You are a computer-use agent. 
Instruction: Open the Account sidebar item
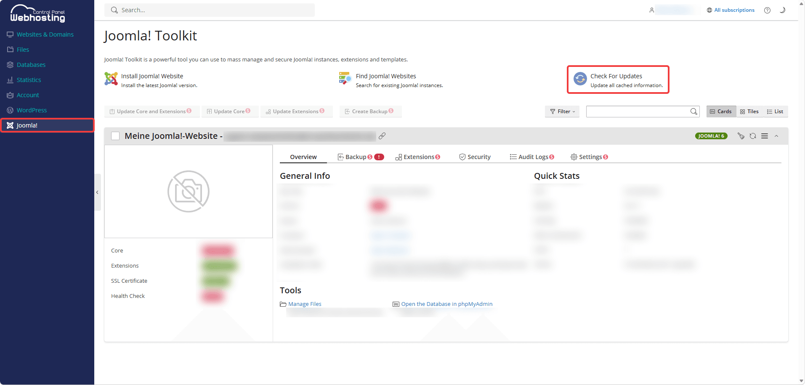23,95
